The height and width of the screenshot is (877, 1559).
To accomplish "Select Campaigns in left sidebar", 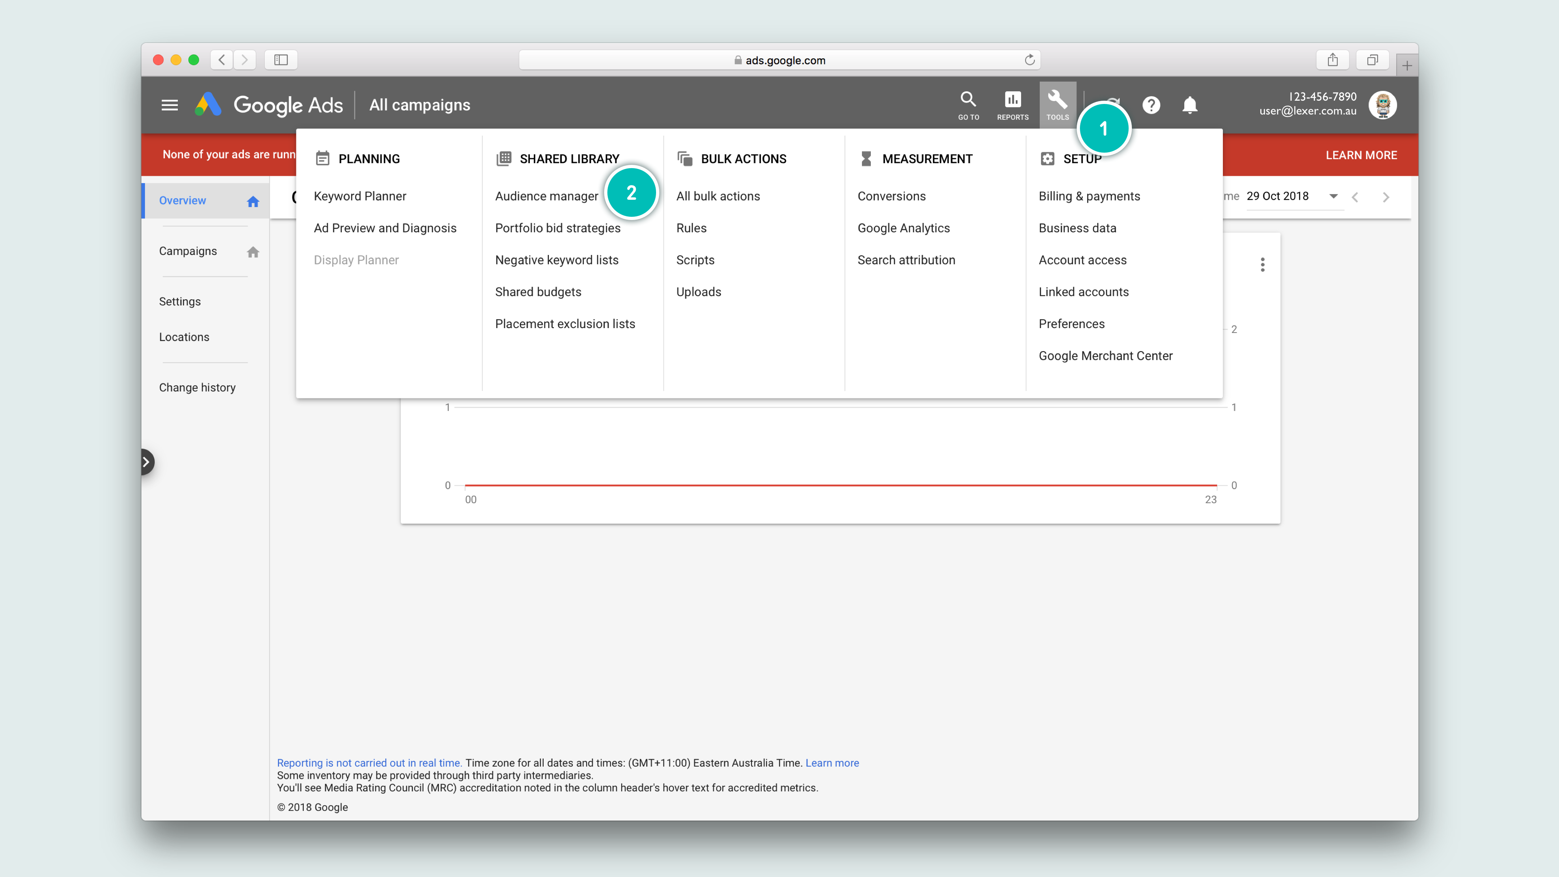I will [188, 251].
